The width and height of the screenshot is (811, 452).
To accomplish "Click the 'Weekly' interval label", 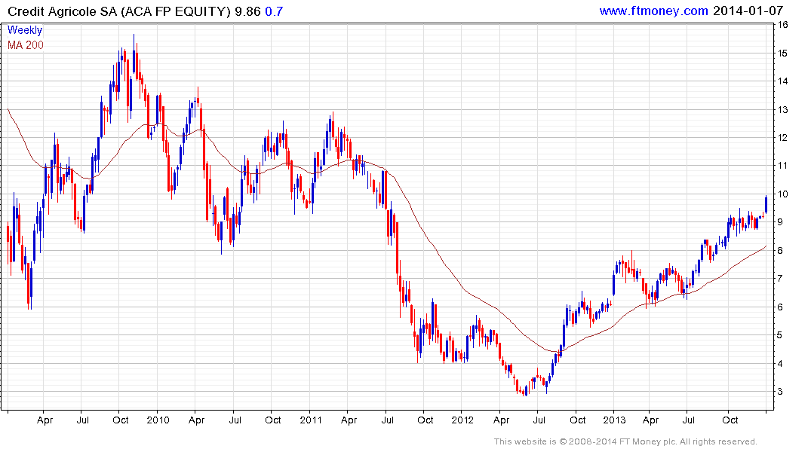I will (24, 30).
